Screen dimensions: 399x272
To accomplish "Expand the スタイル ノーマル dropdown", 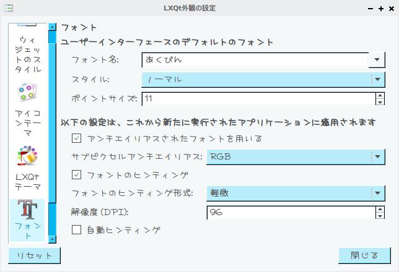I will point(263,80).
